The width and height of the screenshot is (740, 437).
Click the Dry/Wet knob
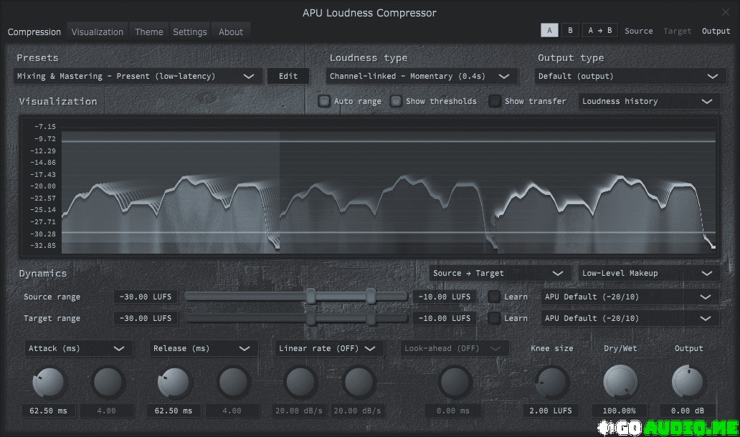[x=620, y=382]
